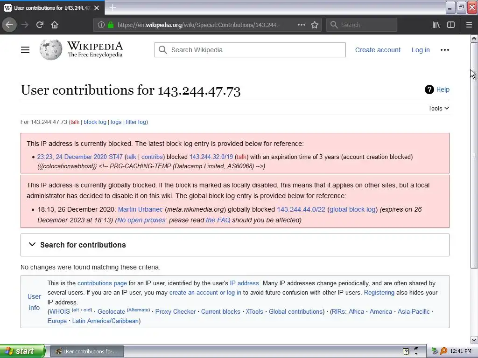Viewport: 478px width, 358px height.
Task: Open the IP address link
Action: pos(245,283)
